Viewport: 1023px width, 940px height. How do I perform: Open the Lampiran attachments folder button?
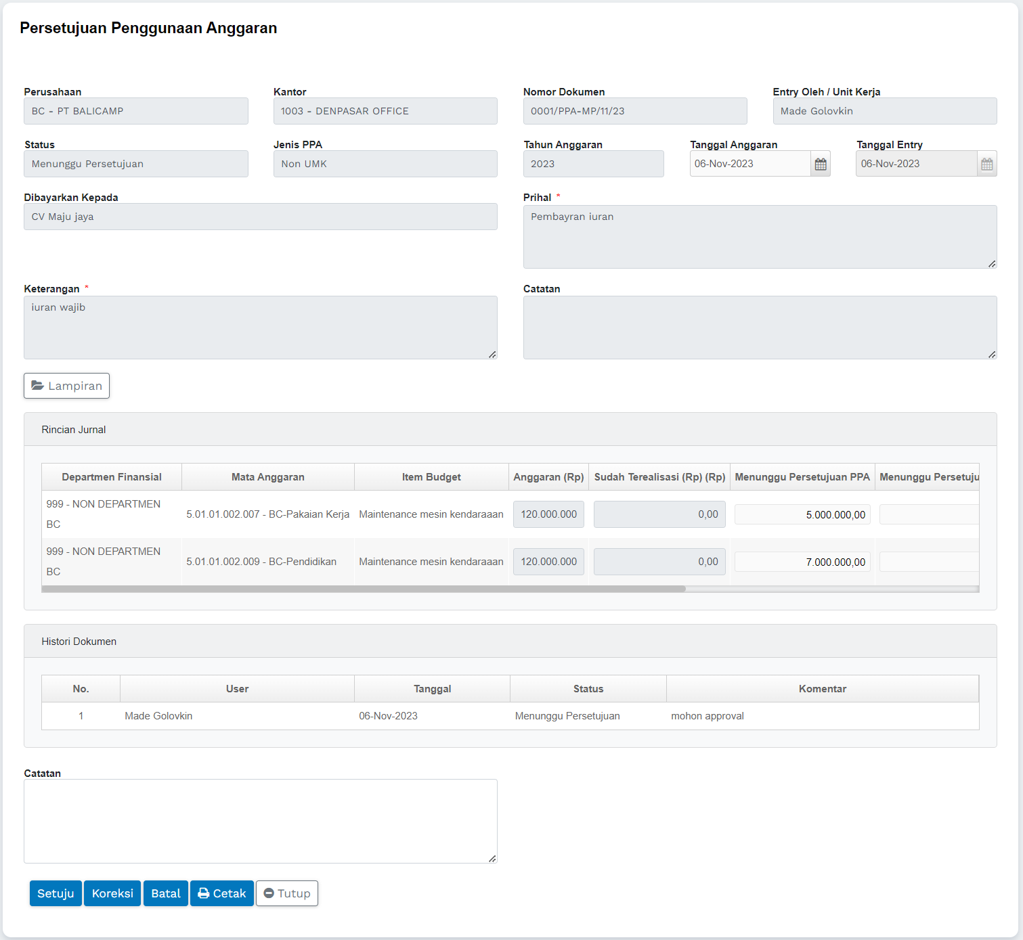tap(66, 386)
